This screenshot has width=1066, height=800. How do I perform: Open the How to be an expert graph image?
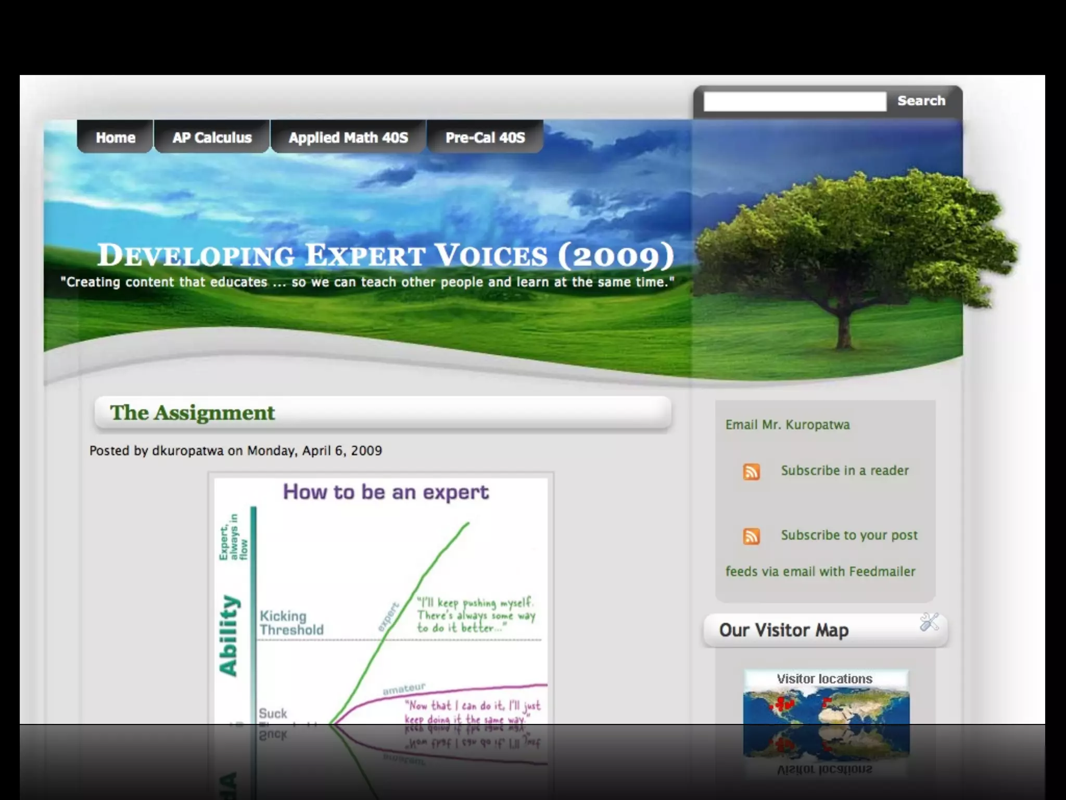(x=381, y=599)
